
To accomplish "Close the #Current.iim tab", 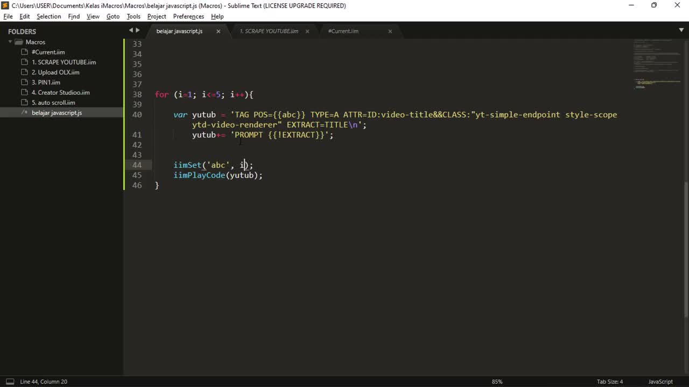I will (x=390, y=31).
